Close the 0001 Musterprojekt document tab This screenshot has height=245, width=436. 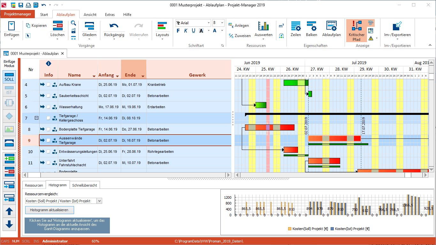pos(63,54)
